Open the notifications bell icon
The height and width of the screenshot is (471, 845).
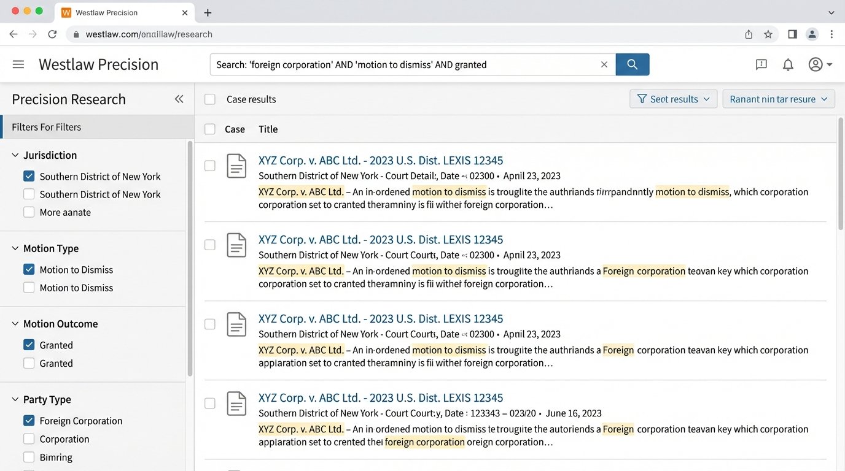[788, 64]
